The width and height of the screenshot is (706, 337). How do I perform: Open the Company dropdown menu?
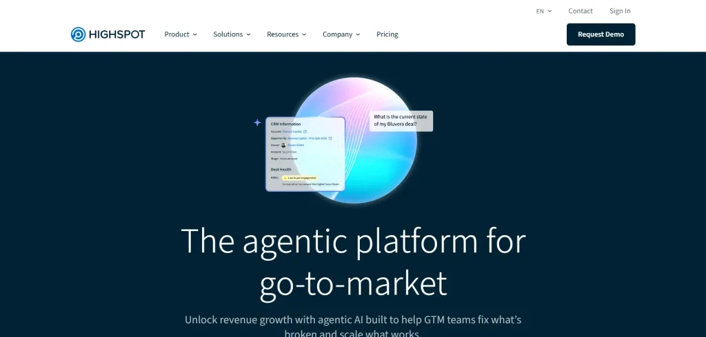[341, 34]
